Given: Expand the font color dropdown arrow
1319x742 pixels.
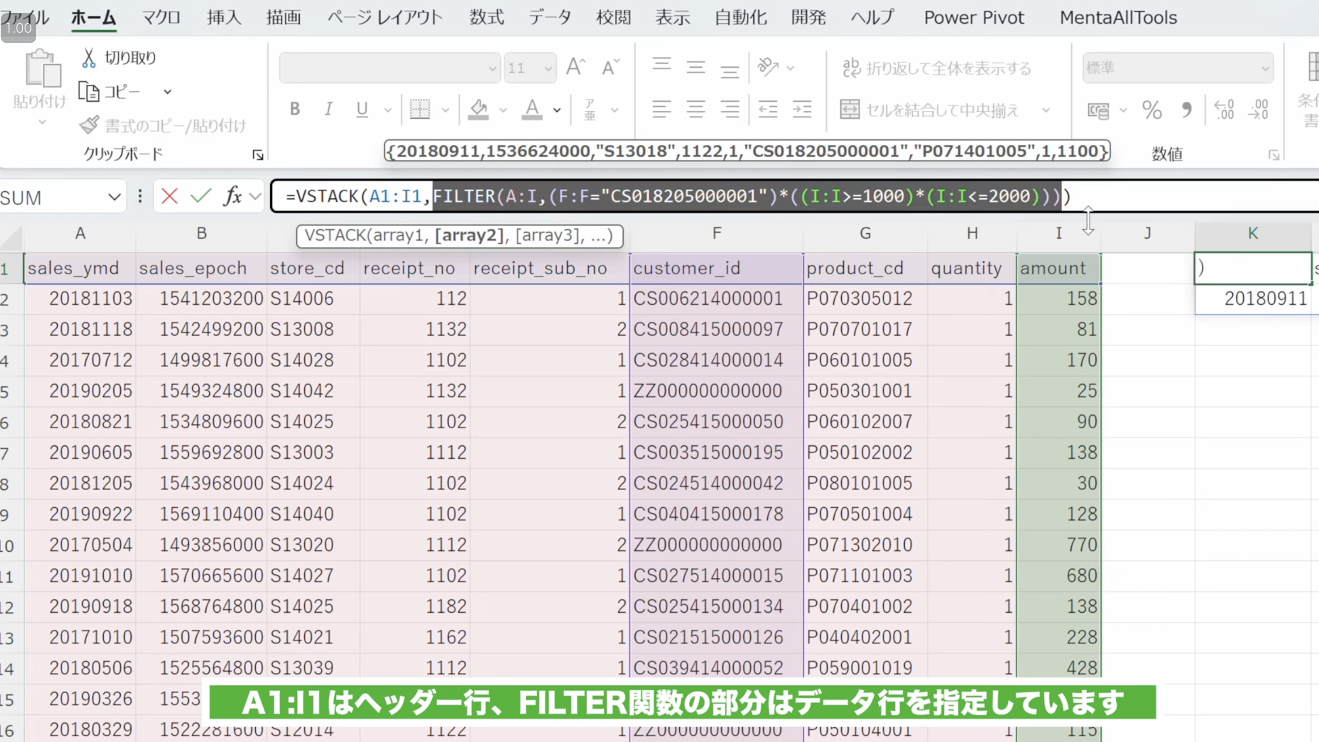Looking at the screenshot, I should coord(557,109).
